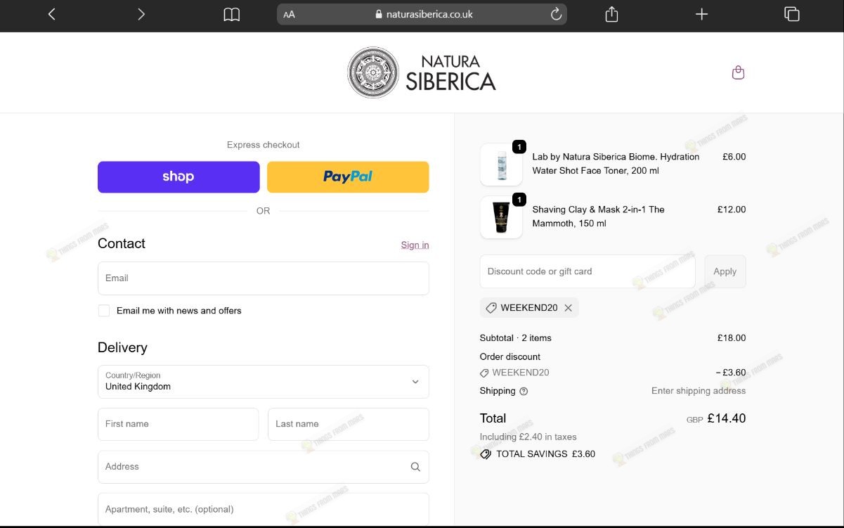The width and height of the screenshot is (844, 528).
Task: Click the naturasiberica.co.uk address bar
Action: point(422,14)
